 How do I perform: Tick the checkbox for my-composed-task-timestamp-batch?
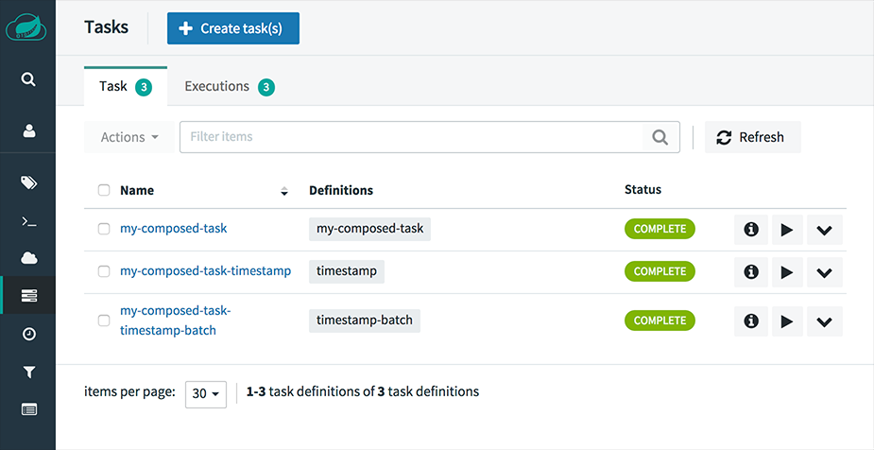[104, 320]
